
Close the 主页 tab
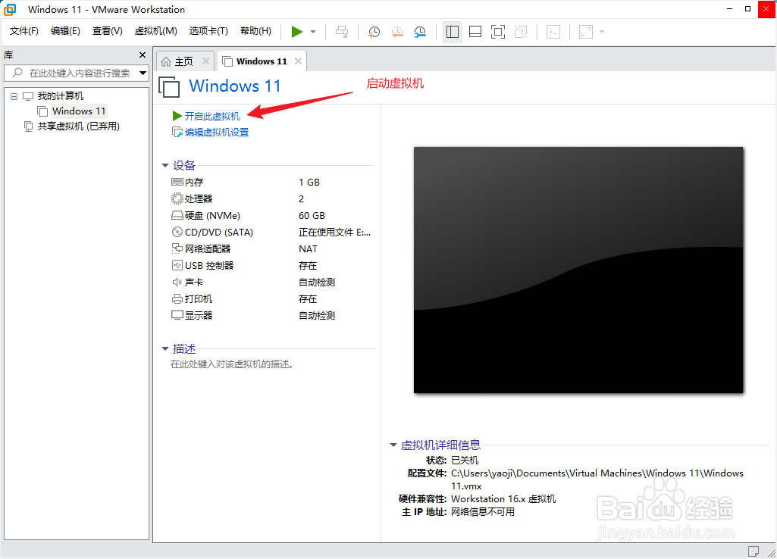[205, 61]
